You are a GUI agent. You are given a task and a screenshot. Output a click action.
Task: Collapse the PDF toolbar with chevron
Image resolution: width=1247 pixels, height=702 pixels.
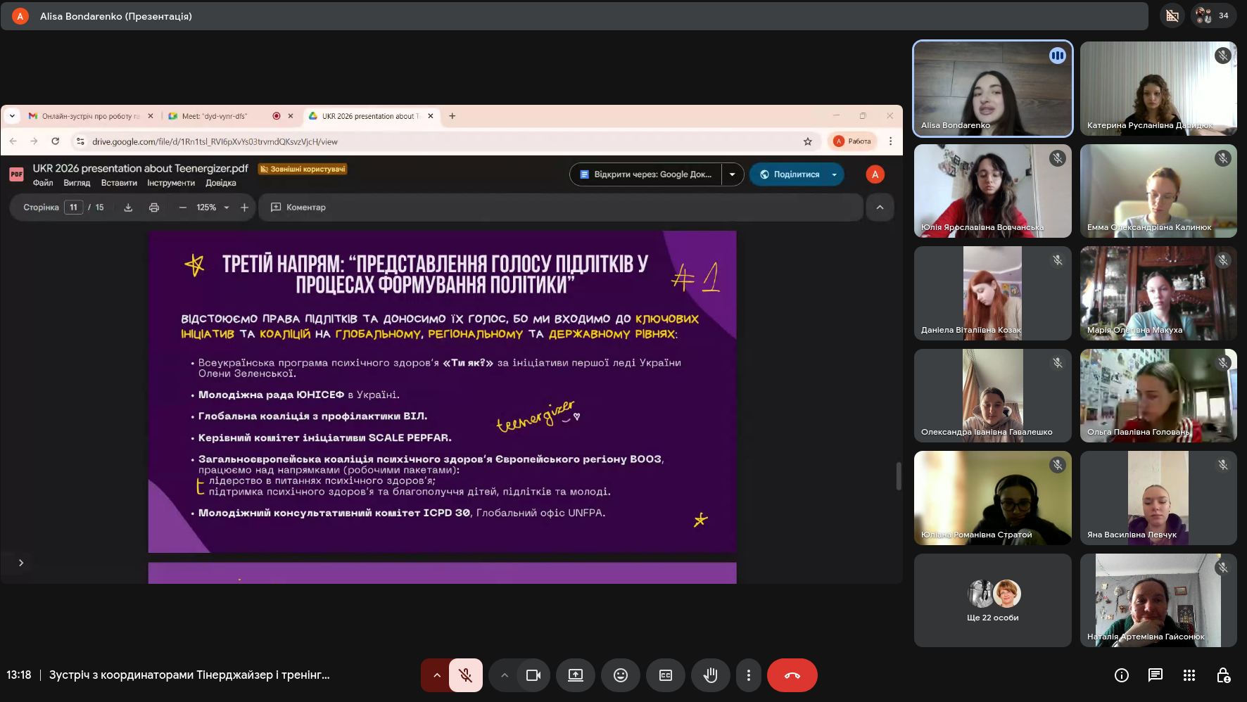tap(880, 208)
